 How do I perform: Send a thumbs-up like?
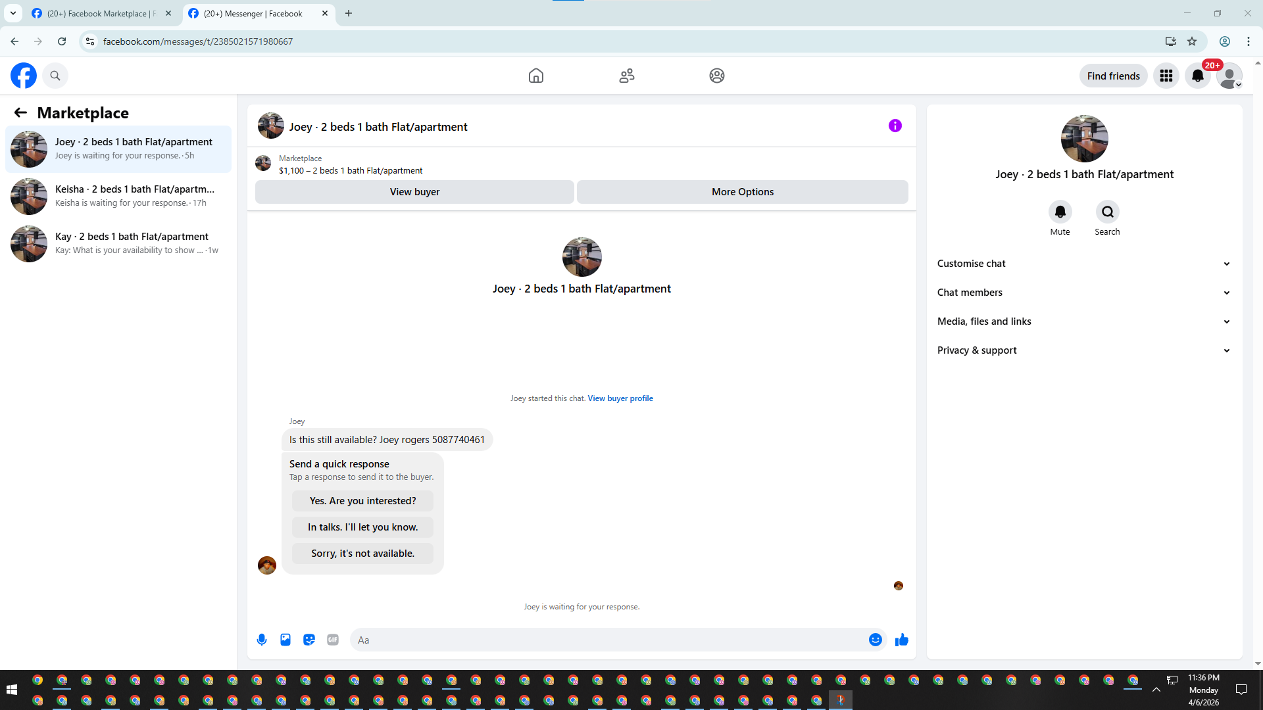click(902, 640)
